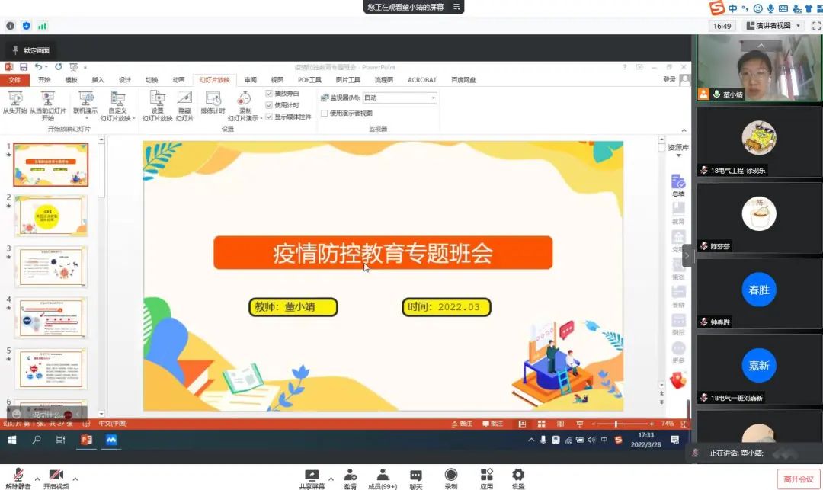The width and height of the screenshot is (823, 490).
Task: Open meeting 设置 gear icon
Action: point(518,475)
